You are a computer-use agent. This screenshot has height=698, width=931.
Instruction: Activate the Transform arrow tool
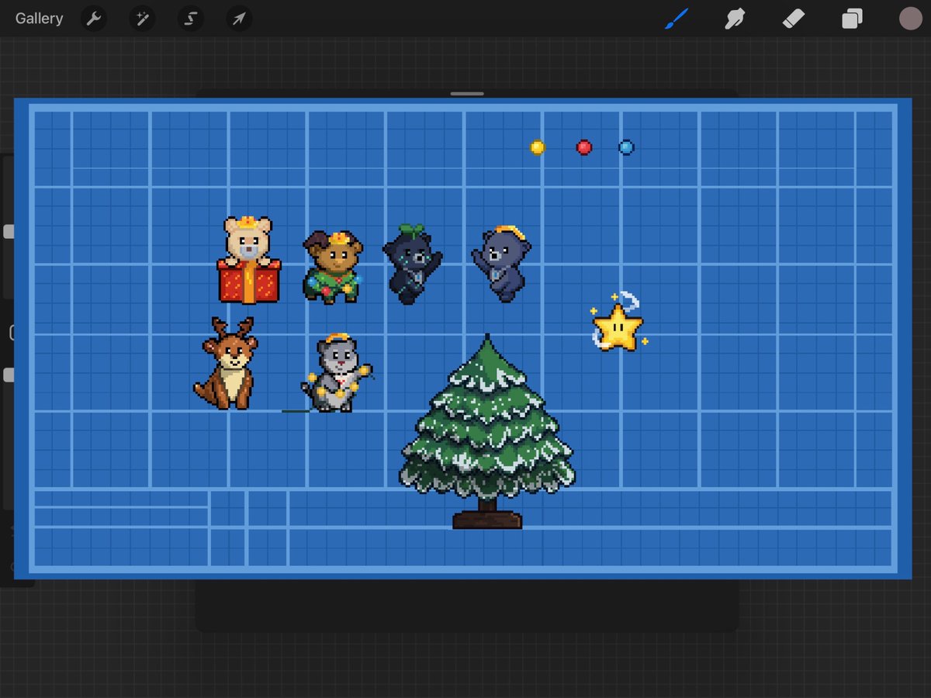pyautogui.click(x=239, y=19)
